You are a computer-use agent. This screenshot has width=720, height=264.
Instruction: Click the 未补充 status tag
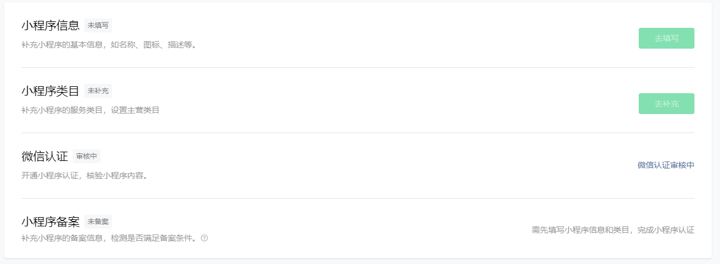click(x=98, y=91)
